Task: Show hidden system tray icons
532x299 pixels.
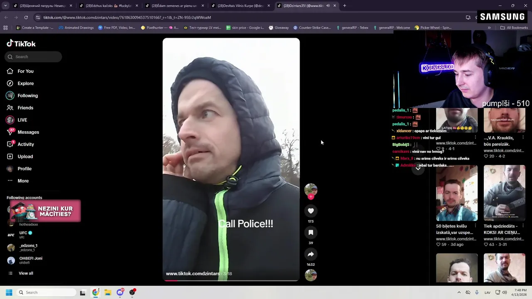Action: (459, 292)
